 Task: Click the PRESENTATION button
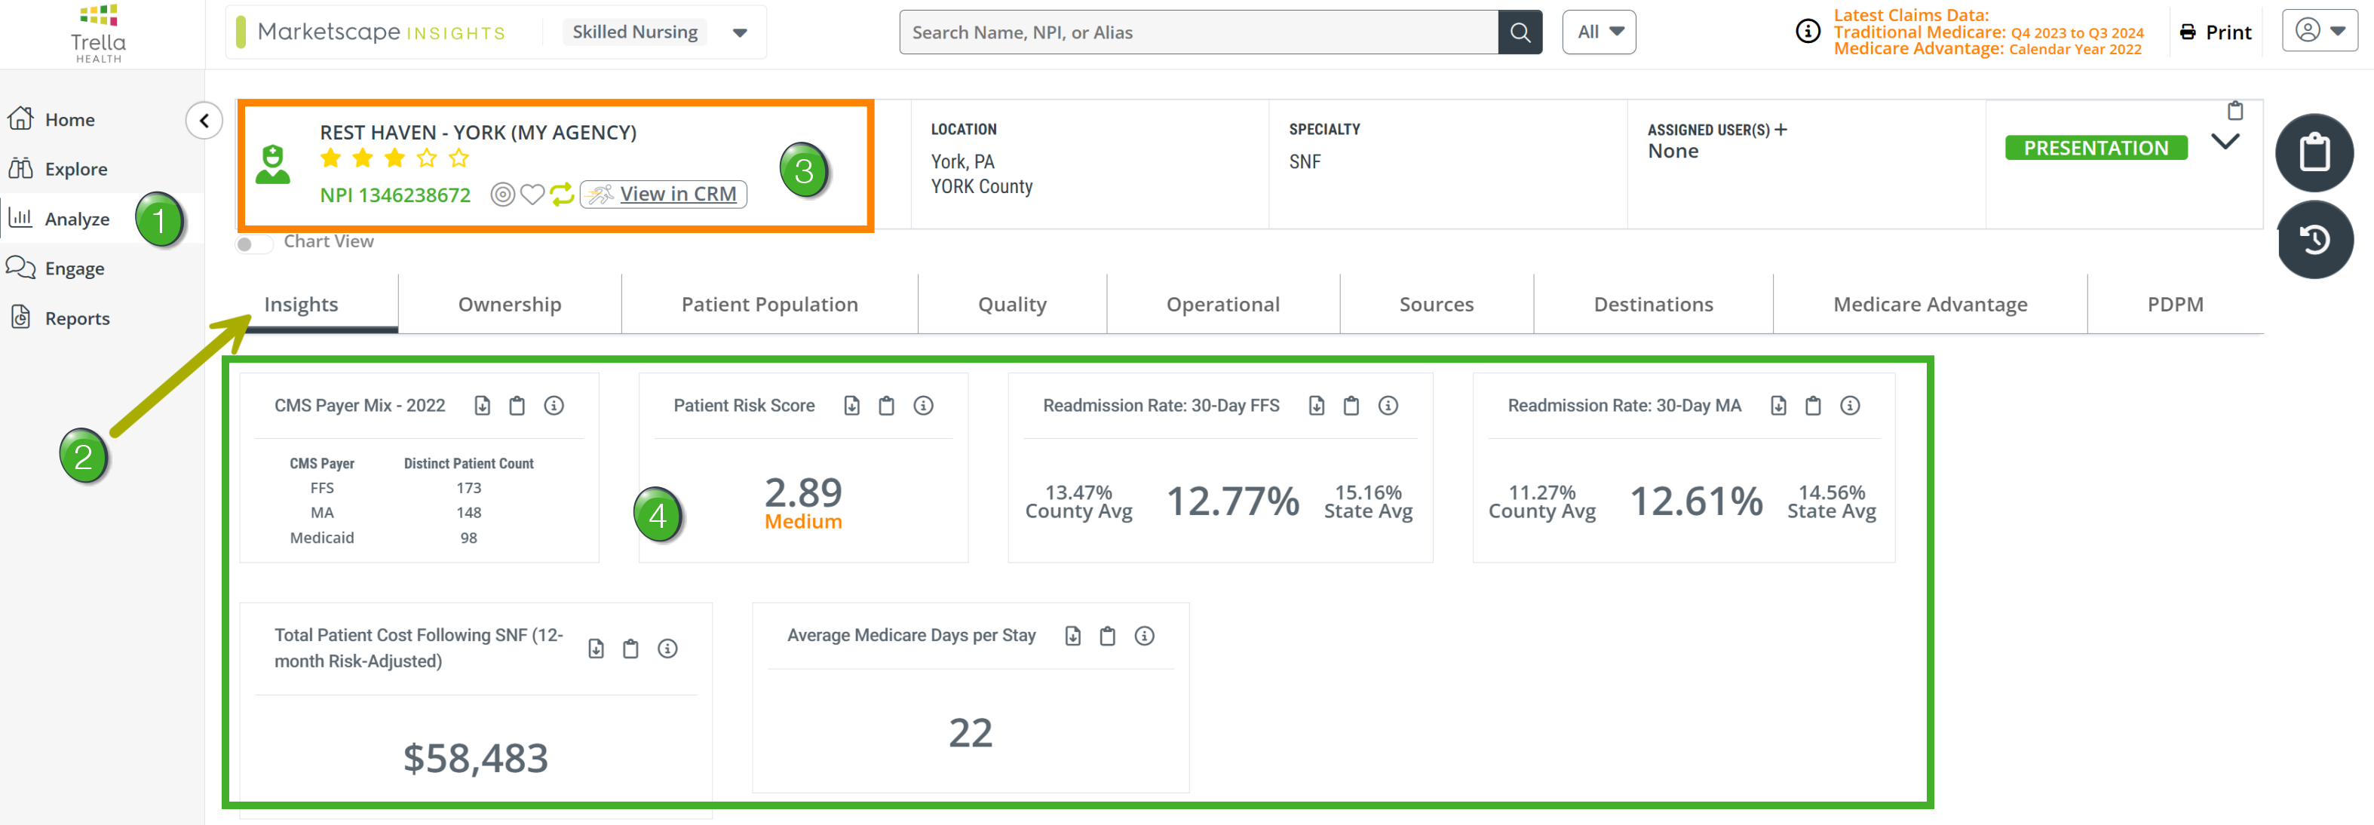[2096, 149]
